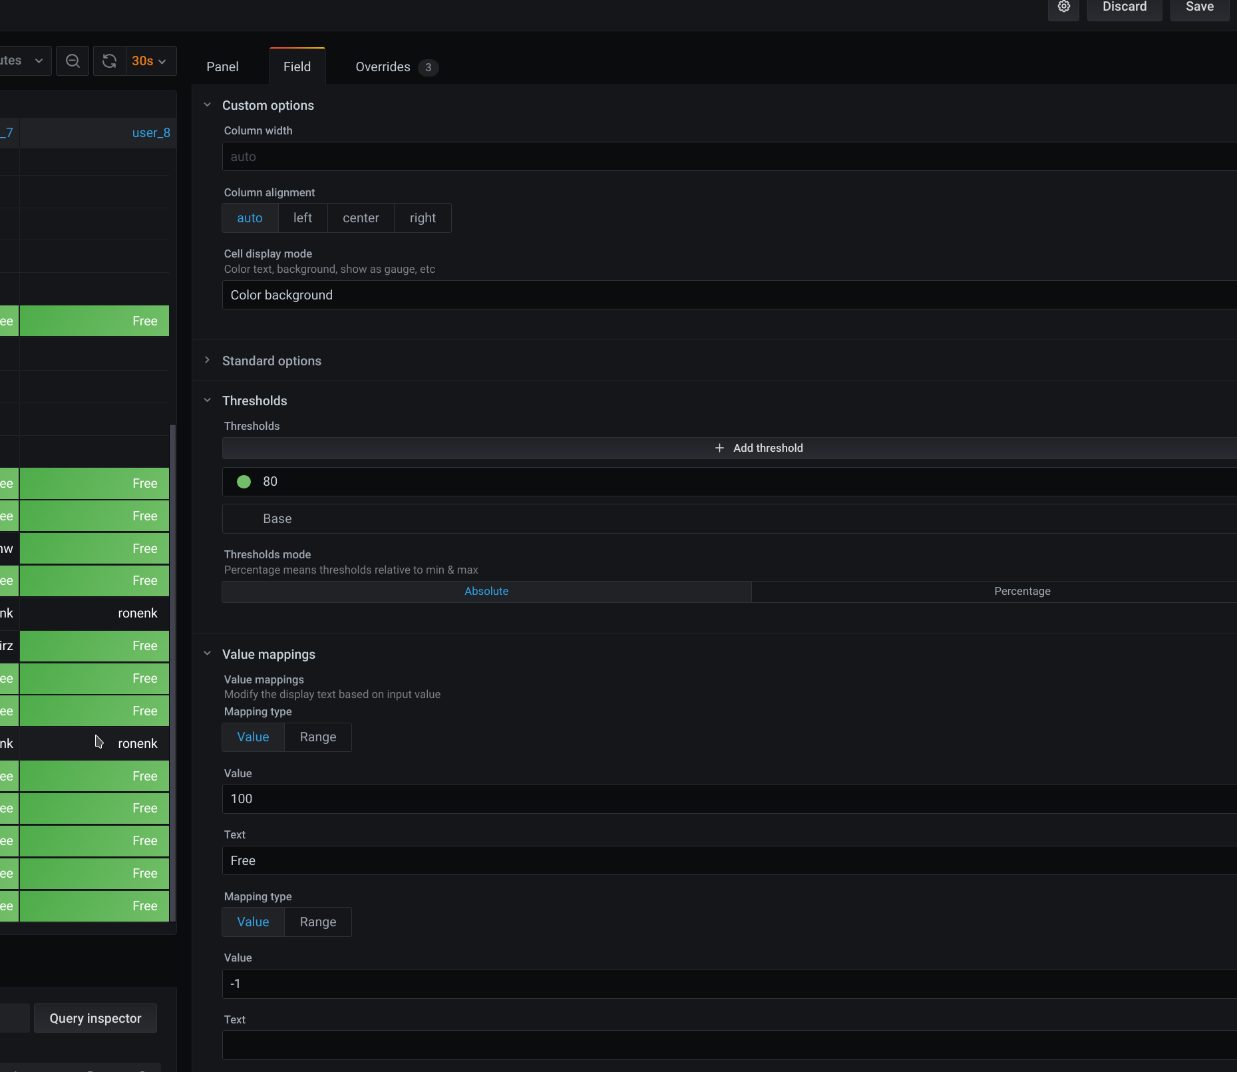Select Percentage thresholds mode
This screenshot has height=1072, width=1237.
[1021, 591]
